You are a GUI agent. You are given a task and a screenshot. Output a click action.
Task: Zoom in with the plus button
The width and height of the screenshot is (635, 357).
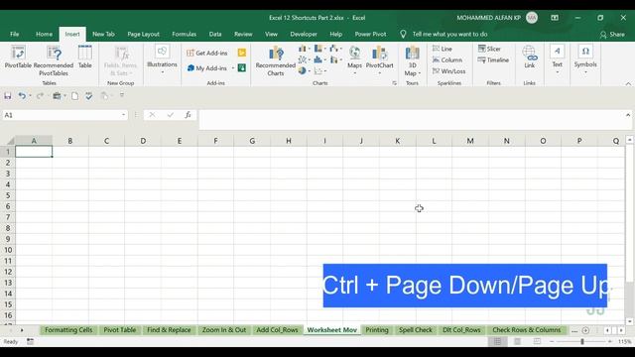pyautogui.click(x=610, y=341)
